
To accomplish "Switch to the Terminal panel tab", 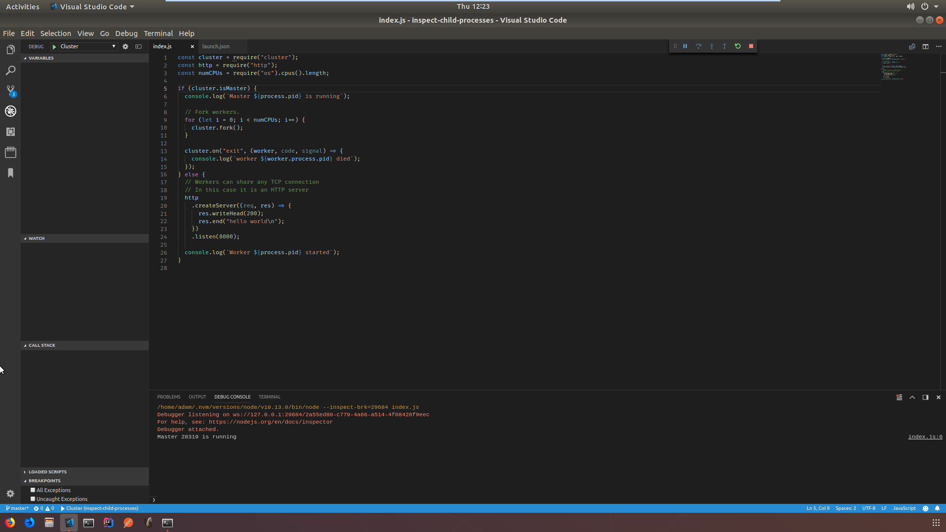I will [x=269, y=397].
